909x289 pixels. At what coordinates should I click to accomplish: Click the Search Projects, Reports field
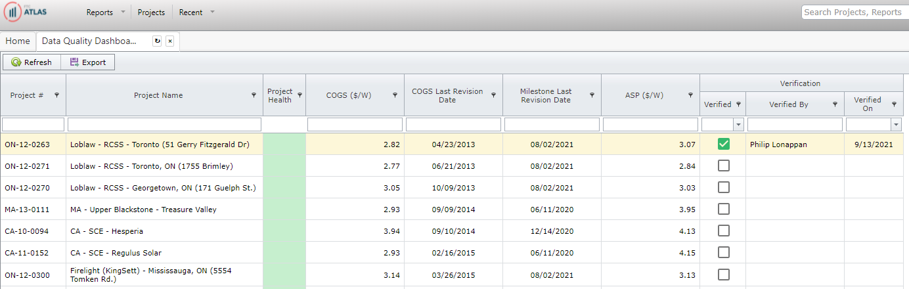854,12
